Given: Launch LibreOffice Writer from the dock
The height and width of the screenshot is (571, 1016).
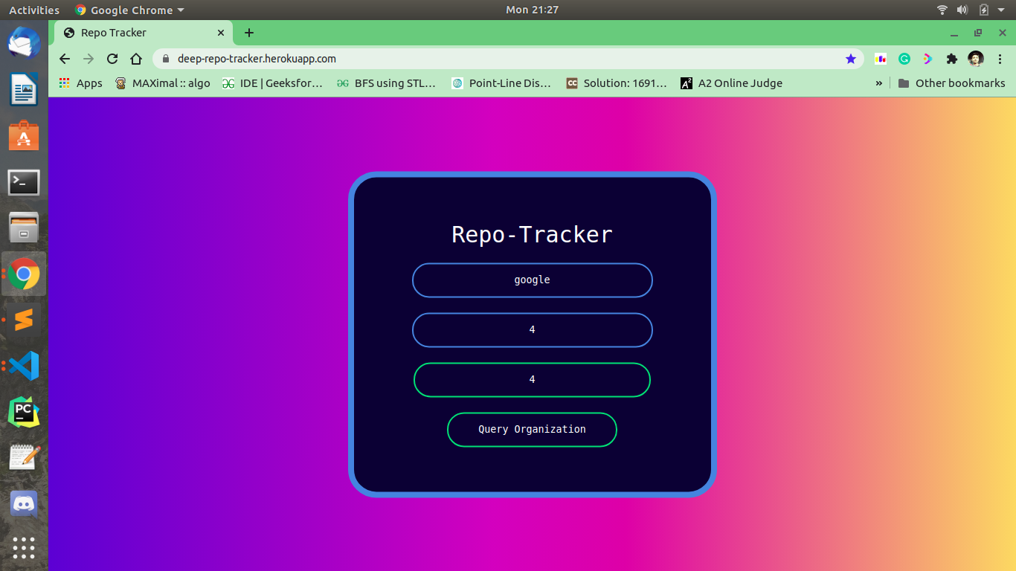Looking at the screenshot, I should tap(24, 90).
